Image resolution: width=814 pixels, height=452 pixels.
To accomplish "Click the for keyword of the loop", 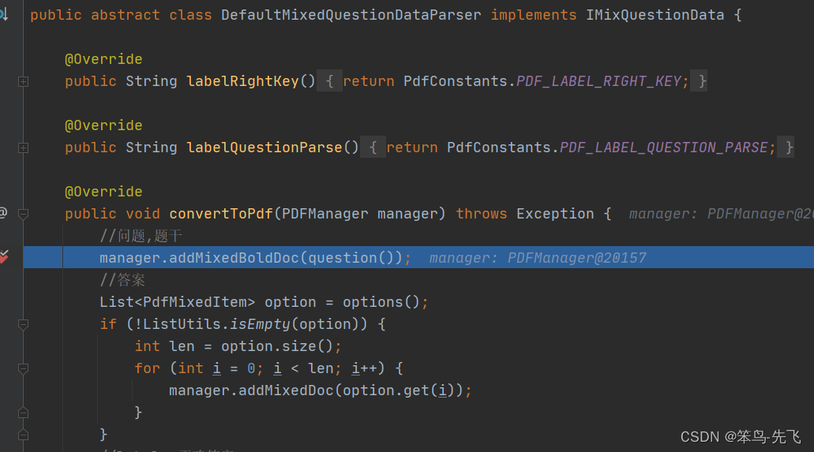I will (148, 368).
